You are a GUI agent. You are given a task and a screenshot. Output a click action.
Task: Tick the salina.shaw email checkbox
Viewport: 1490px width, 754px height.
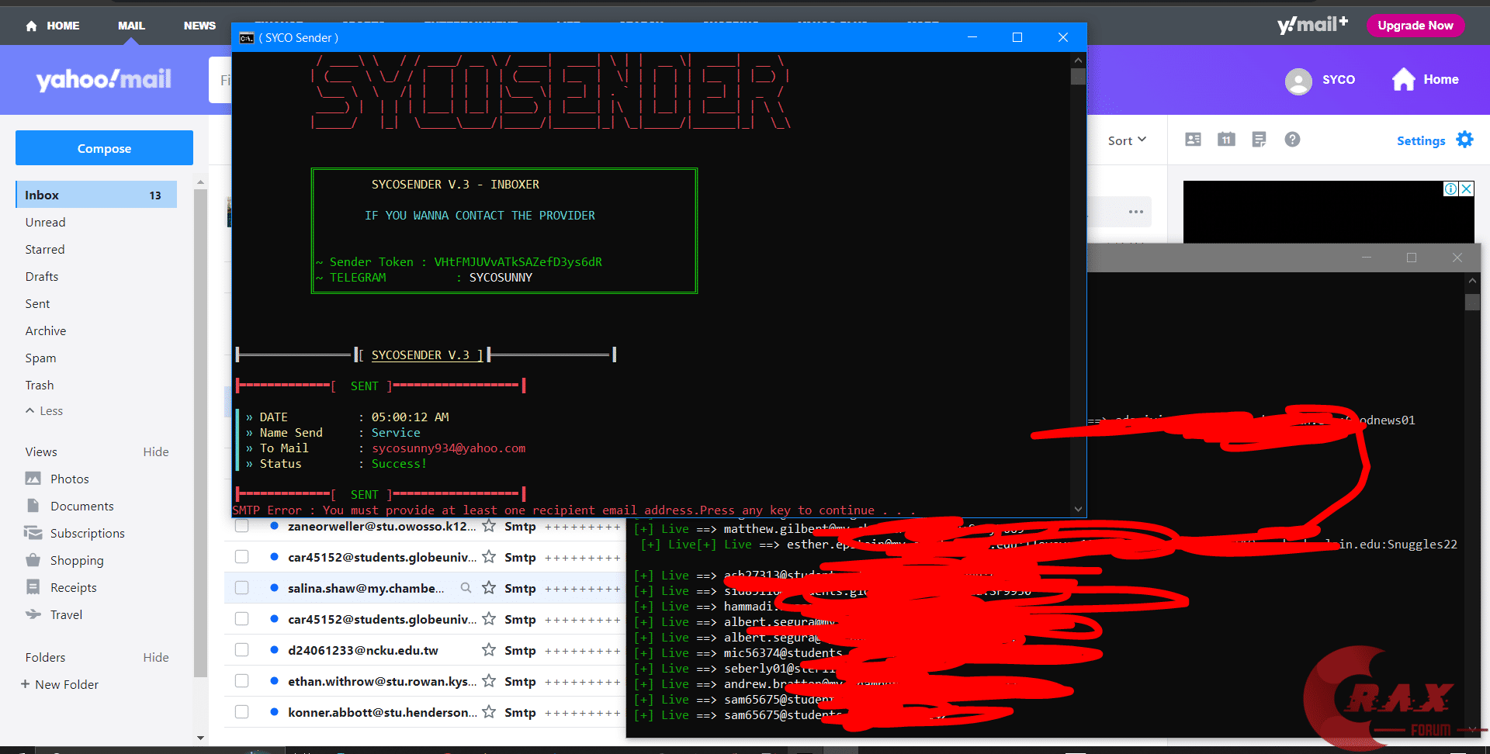click(242, 588)
